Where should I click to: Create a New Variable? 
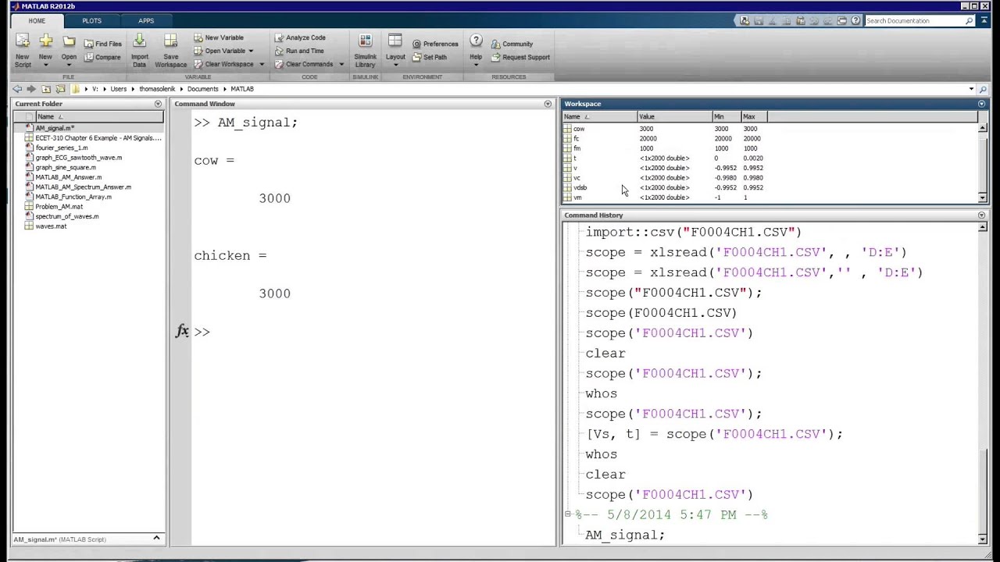(x=219, y=37)
